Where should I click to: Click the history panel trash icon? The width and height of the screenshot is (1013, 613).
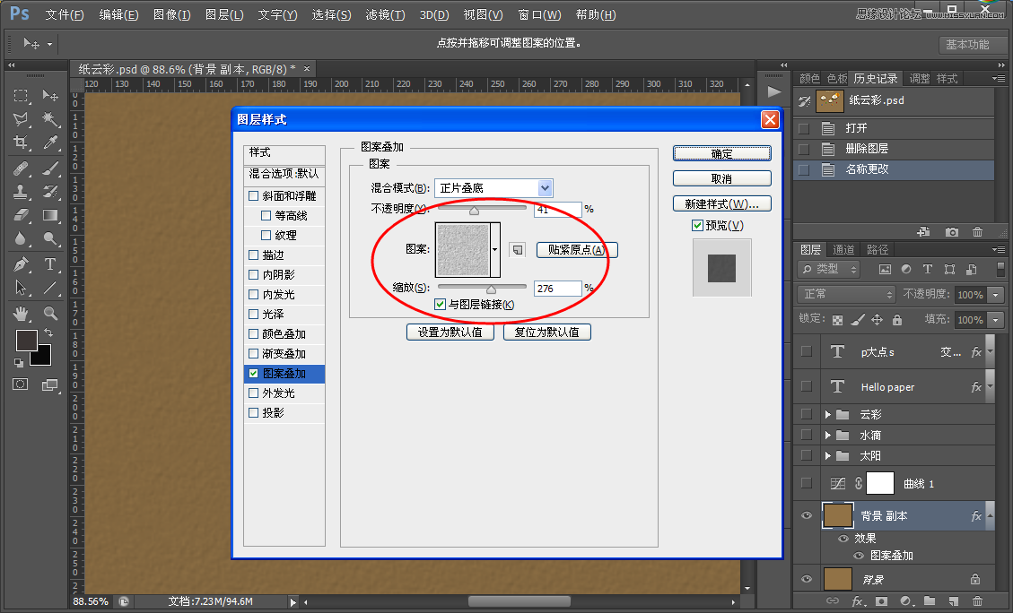[977, 231]
